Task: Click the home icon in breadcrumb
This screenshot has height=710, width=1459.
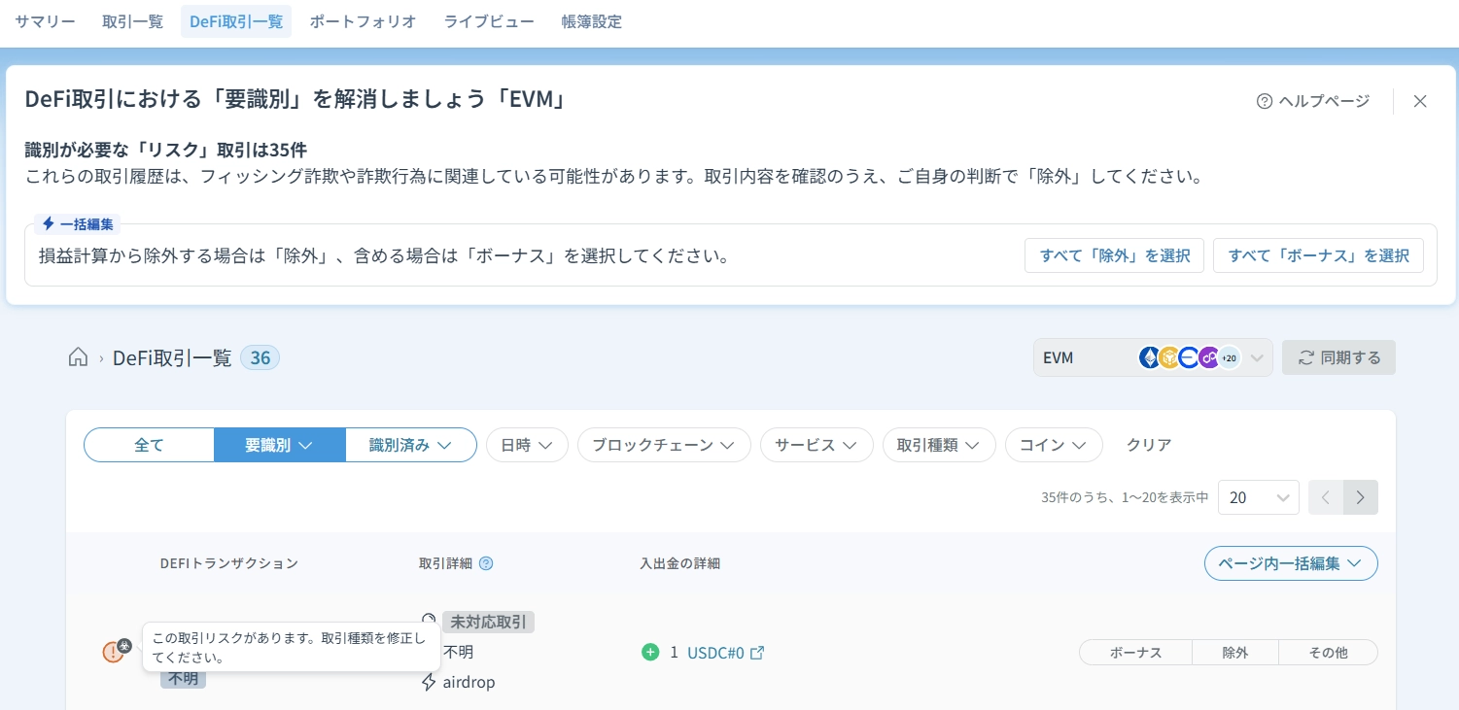Action: click(x=78, y=357)
